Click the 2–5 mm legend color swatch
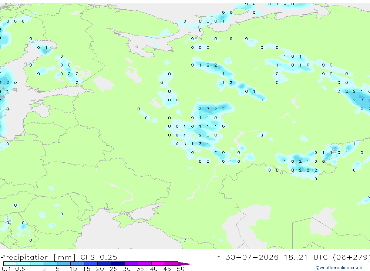This screenshot has width=370, height=271. tap(50, 264)
